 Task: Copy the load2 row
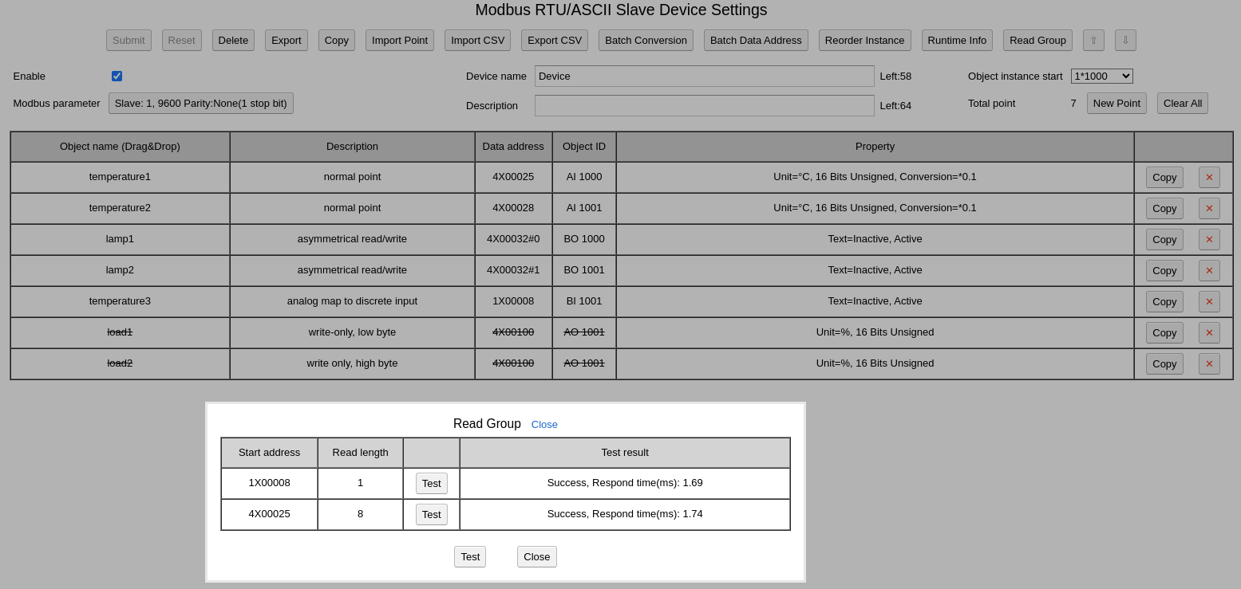pyautogui.click(x=1164, y=363)
